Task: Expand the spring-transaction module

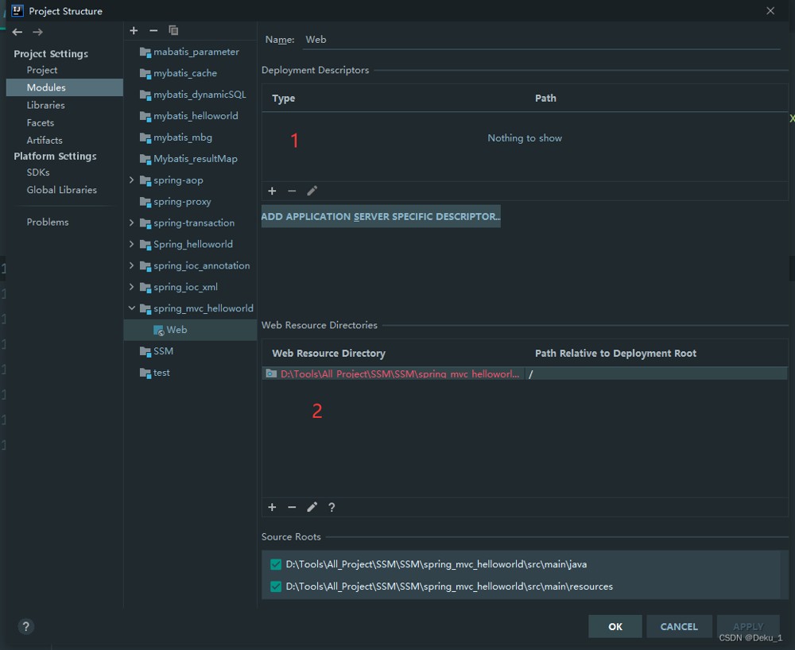Action: tap(132, 223)
